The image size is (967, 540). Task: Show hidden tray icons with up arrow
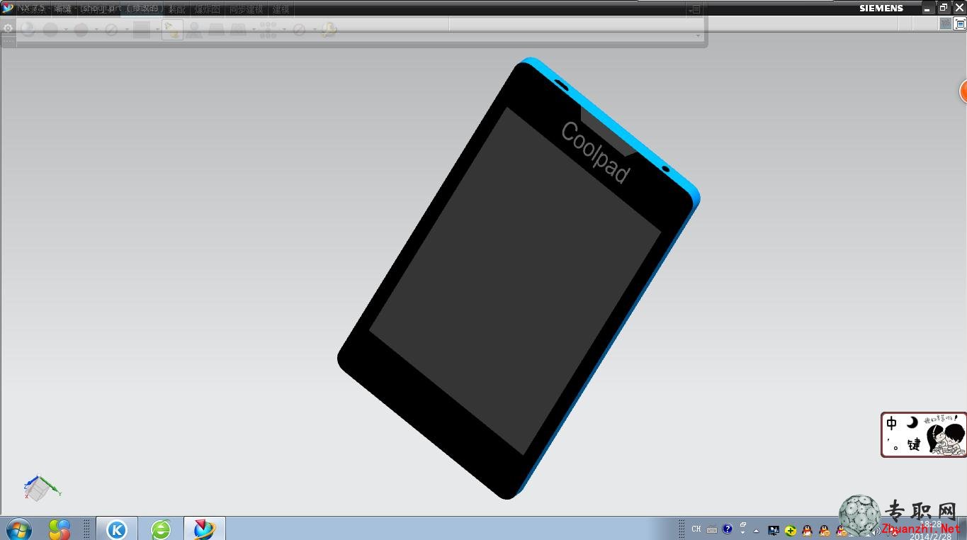pos(757,530)
